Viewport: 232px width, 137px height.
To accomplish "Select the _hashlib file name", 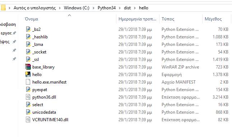I will click(x=40, y=37).
